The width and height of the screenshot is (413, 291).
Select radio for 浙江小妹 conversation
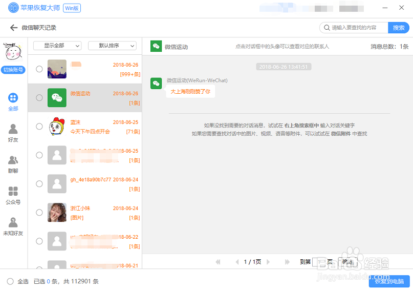click(x=39, y=213)
